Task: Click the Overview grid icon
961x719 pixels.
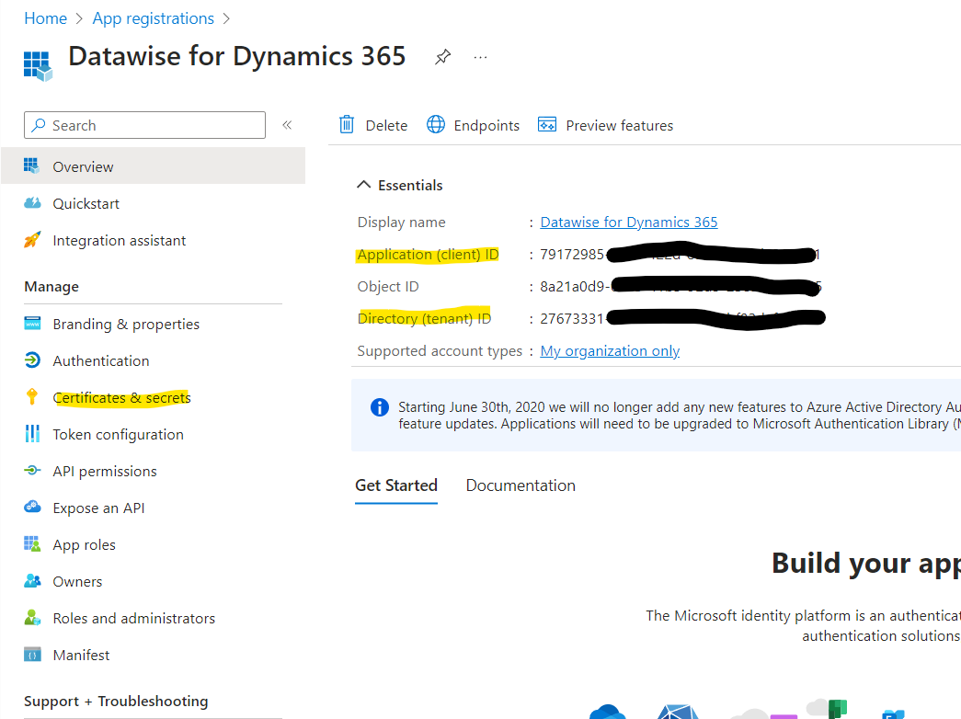Action: pos(32,165)
